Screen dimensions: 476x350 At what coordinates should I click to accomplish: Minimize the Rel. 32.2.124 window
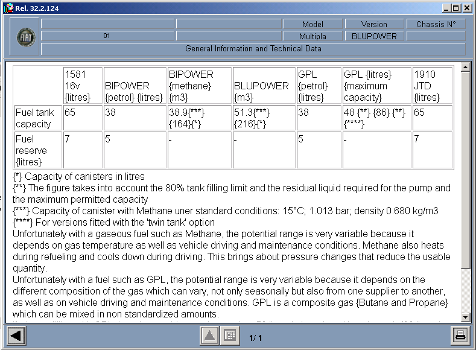[446, 8]
